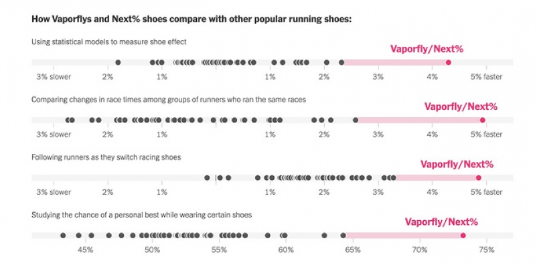539x263 pixels.
Task: Click the 45% axis label on bottom row
Action: (86, 250)
